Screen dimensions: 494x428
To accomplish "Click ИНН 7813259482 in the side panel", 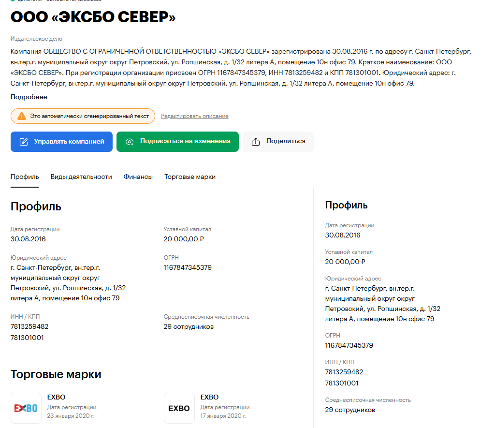I will (344, 372).
